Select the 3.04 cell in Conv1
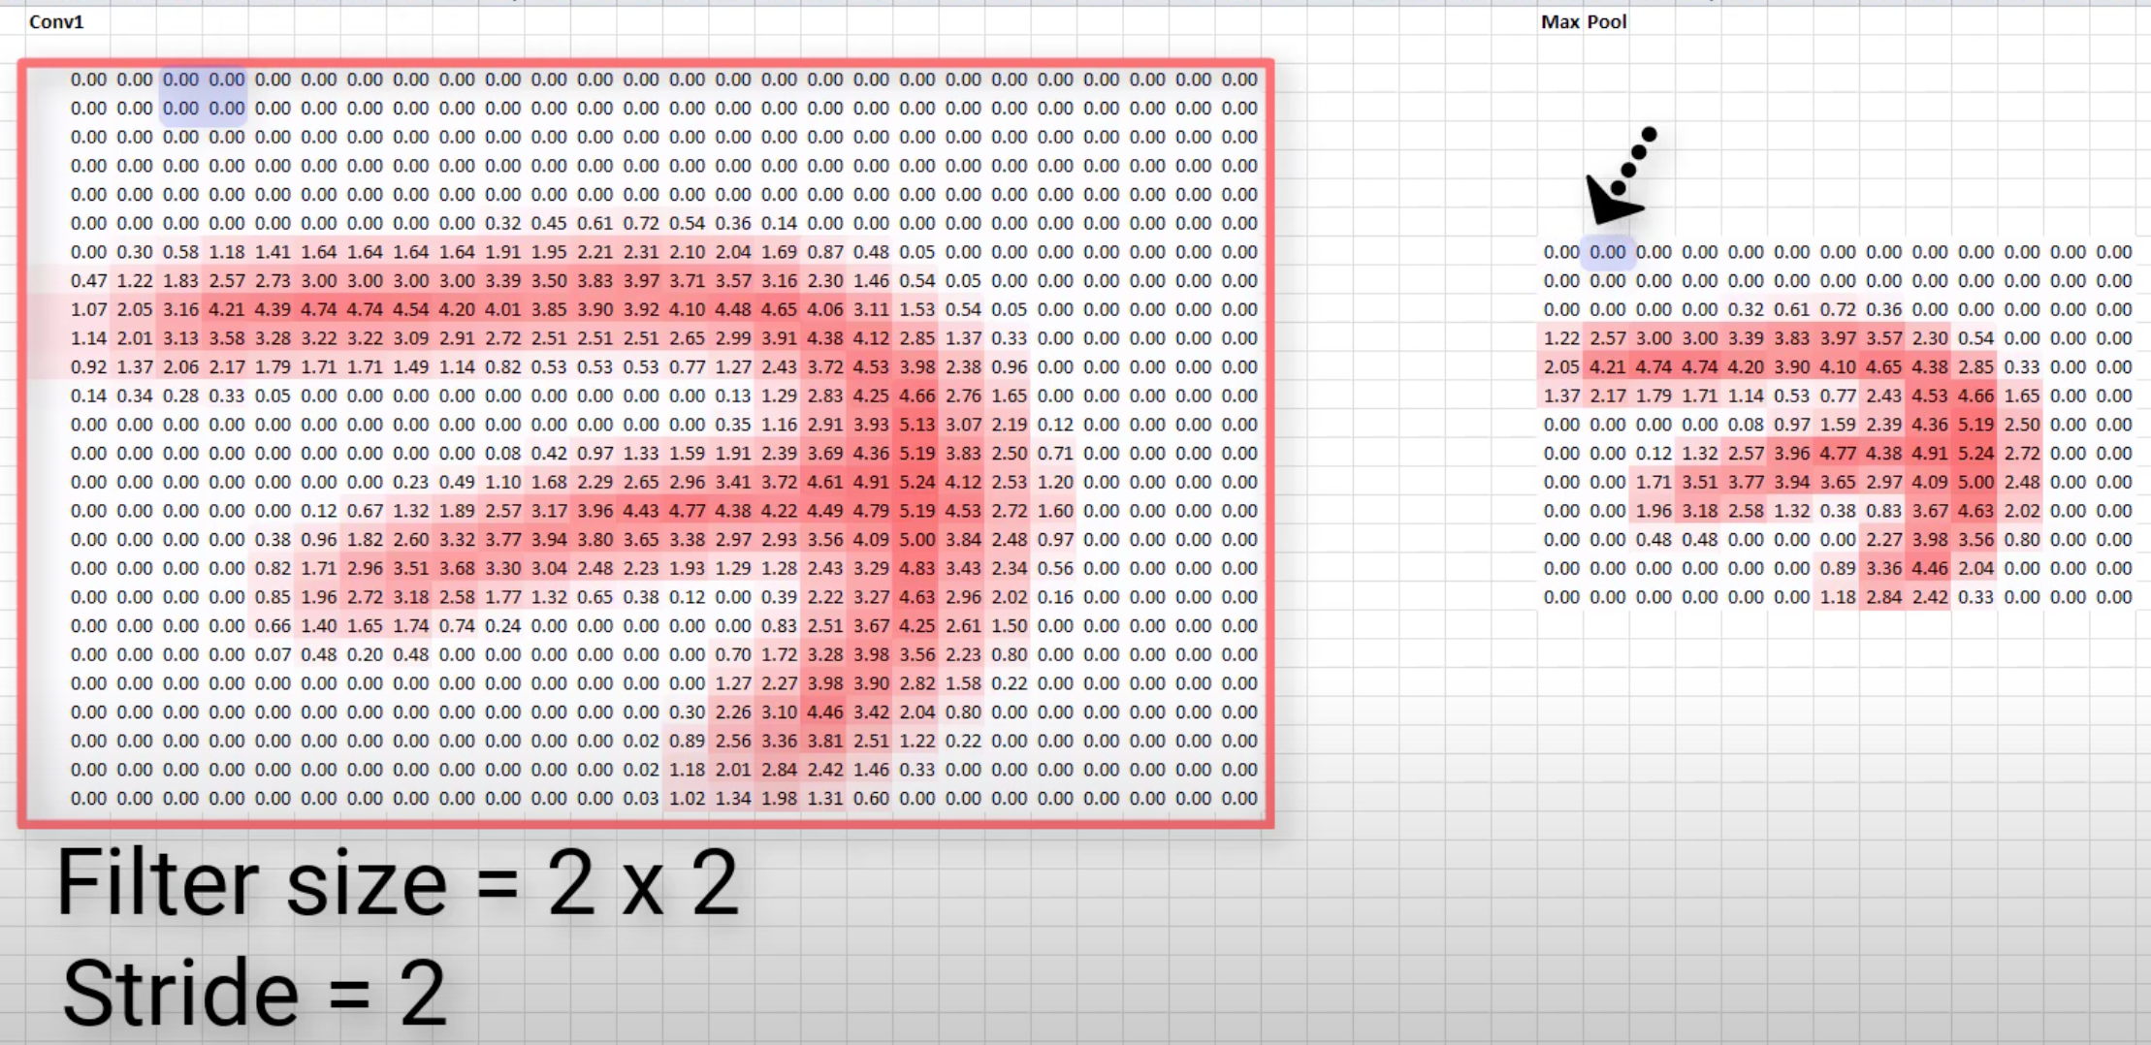 pos(548,568)
